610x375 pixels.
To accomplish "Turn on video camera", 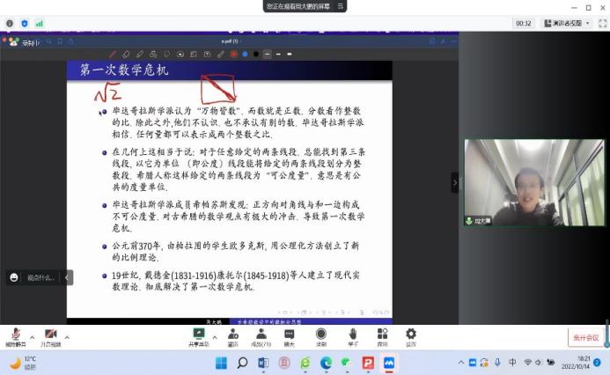I will [x=50, y=335].
